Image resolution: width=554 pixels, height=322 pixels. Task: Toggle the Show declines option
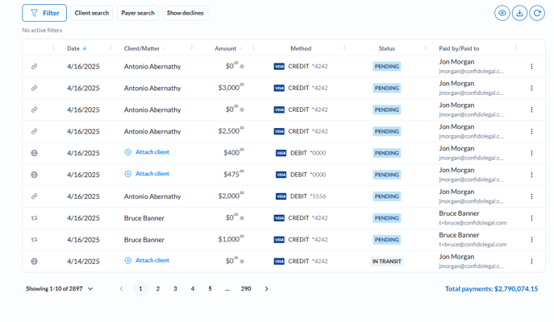(x=185, y=13)
